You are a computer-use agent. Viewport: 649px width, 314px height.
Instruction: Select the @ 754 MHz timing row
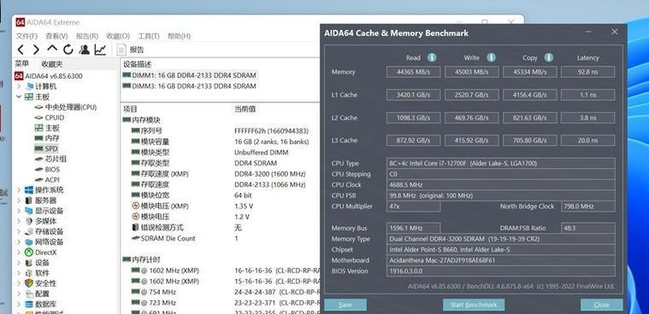point(221,292)
